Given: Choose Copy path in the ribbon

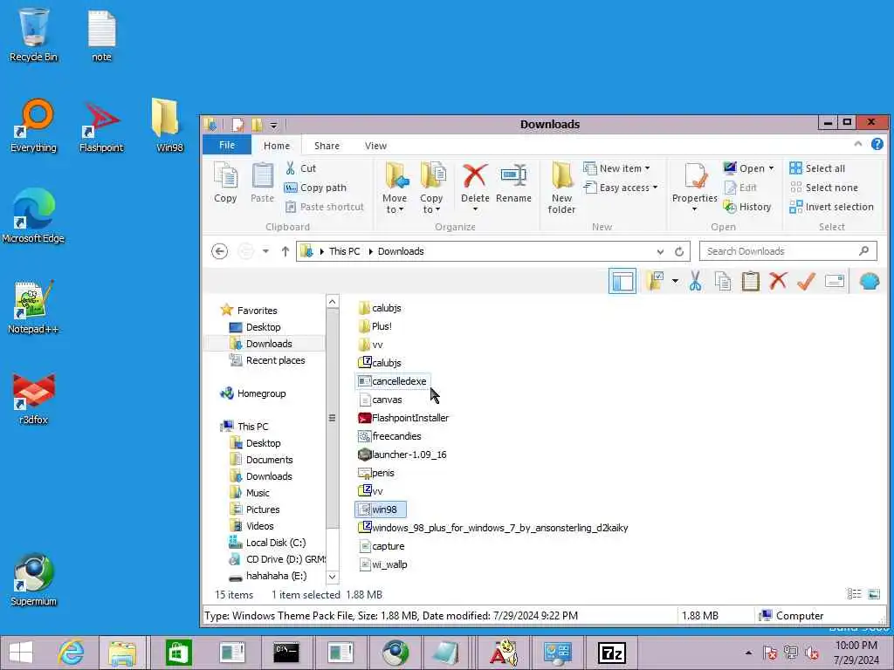Looking at the screenshot, I should pos(315,188).
